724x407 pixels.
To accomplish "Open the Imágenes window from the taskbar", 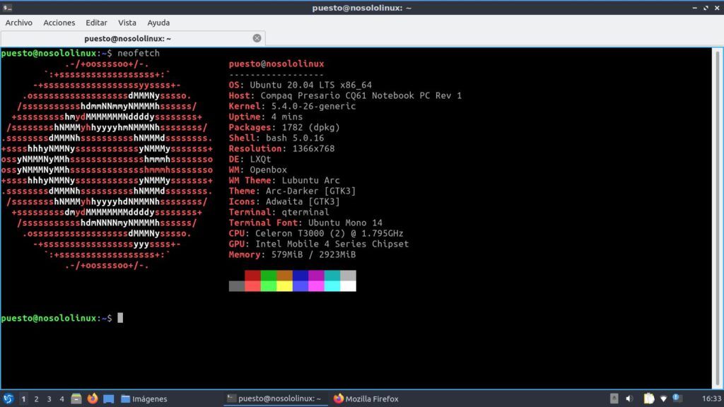I will tap(145, 399).
